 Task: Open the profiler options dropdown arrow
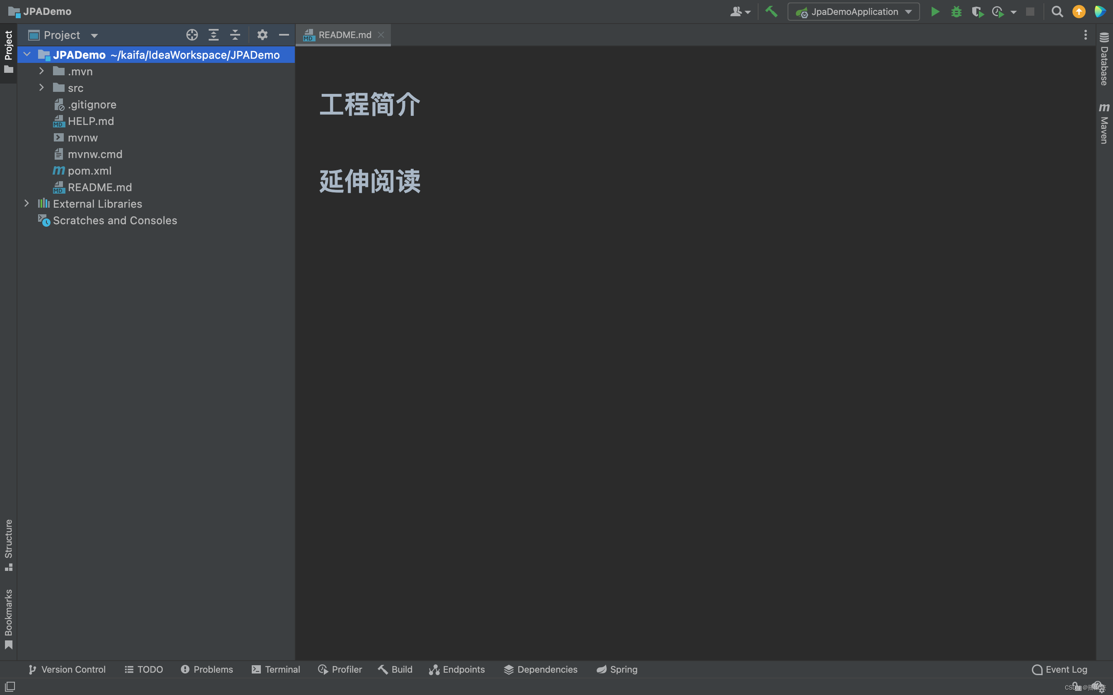click(x=1013, y=12)
